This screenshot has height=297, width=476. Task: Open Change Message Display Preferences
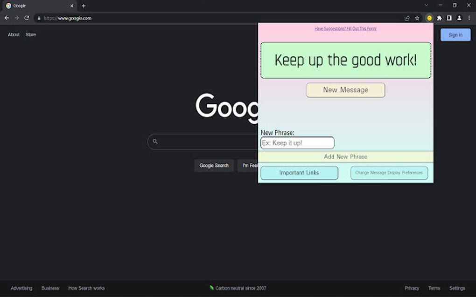389,173
